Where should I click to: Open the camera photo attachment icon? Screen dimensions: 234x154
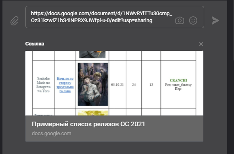click(x=180, y=20)
